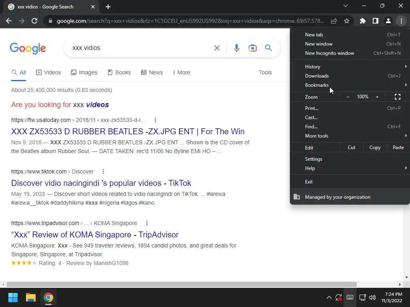This screenshot has width=410, height=307.
Task: Enter full screen from the Zoom row
Action: [398, 97]
